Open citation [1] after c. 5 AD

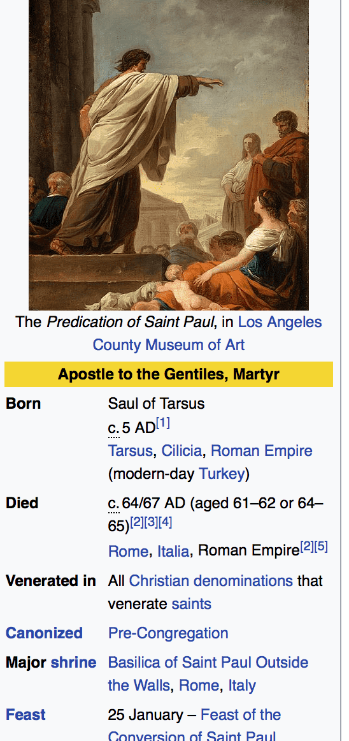(x=163, y=423)
